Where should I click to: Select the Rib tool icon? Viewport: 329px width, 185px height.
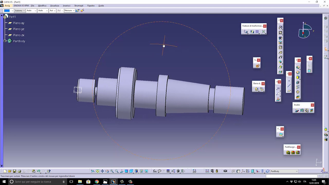(280, 52)
